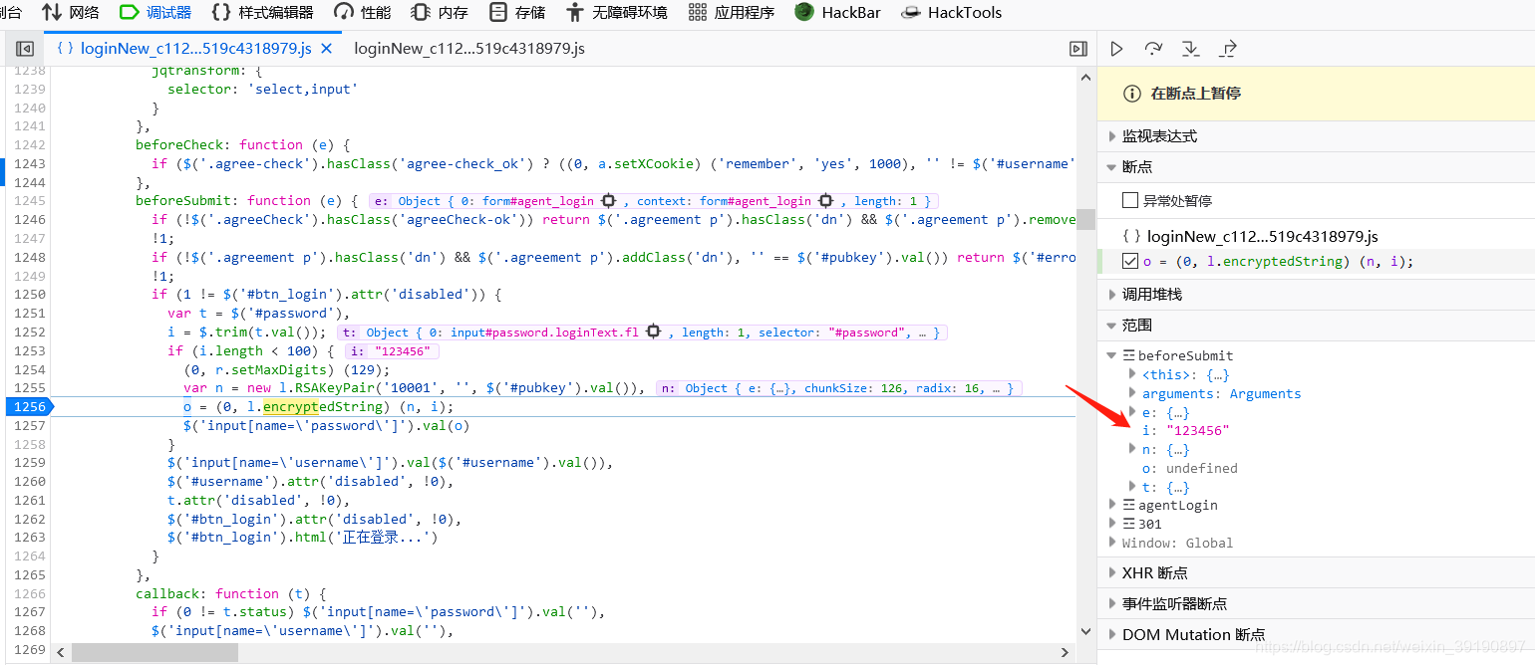
Task: Open the 内存 memory panel
Action: (440, 13)
